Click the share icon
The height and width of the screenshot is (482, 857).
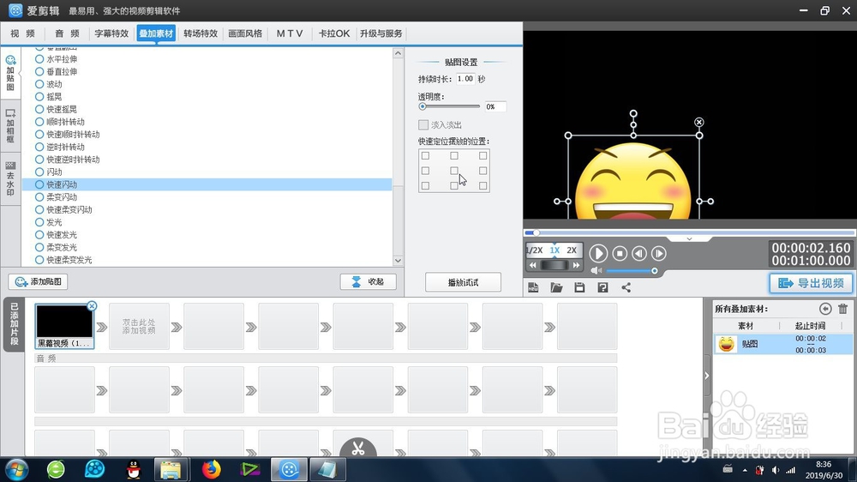[626, 288]
